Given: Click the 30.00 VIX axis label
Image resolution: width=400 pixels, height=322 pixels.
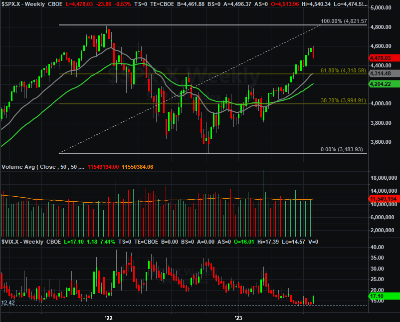Looking at the screenshot, I should click(377, 269).
